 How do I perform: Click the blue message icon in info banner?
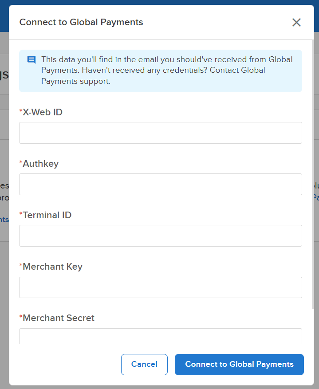pos(32,60)
